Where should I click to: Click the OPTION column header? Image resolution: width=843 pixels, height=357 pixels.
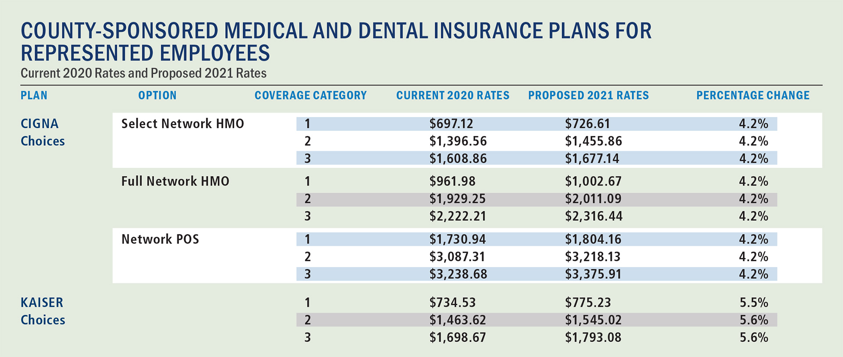(x=157, y=95)
